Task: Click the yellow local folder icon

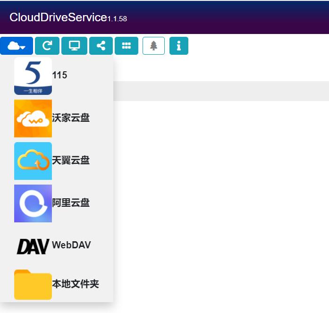Action: coord(33,284)
